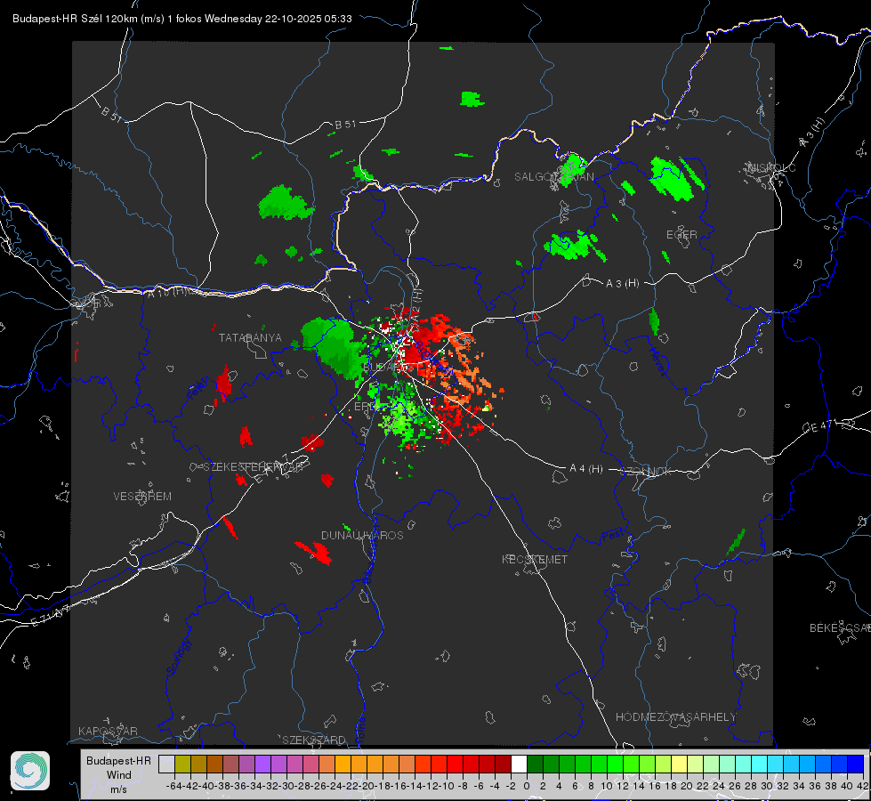The height and width of the screenshot is (801, 871).
Task: Select the purple swatch between -34 and -32
Action: [x=262, y=764]
